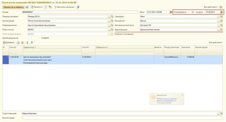Click the Провести toolbar button
This screenshot has width=226, height=122.
point(36,7)
